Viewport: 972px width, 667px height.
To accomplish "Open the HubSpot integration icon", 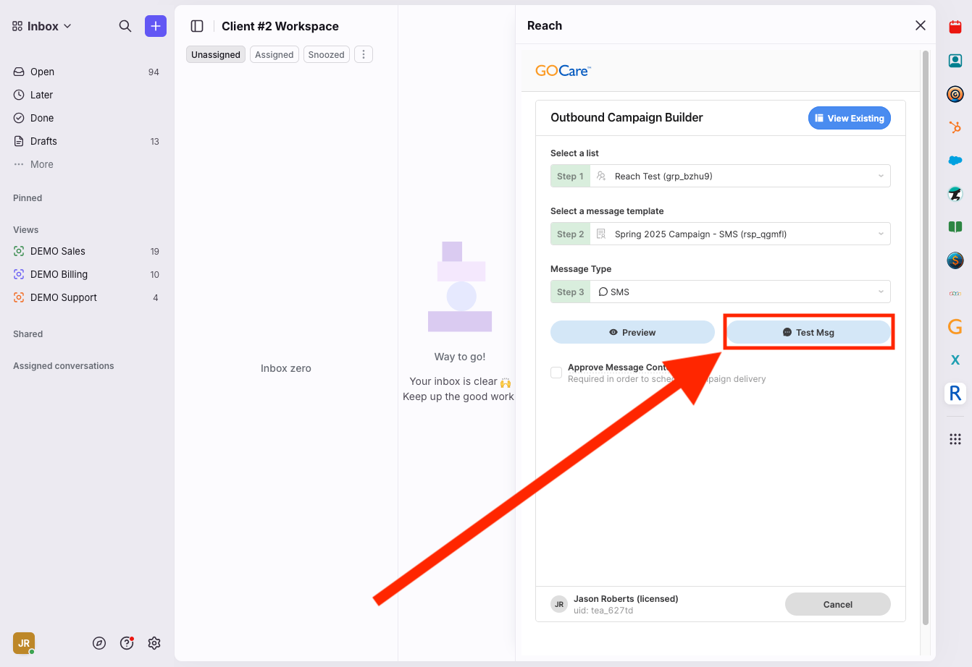I will click(x=955, y=127).
